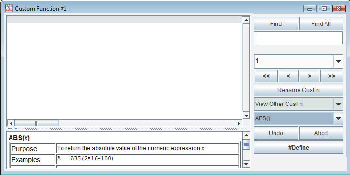Click the 'A = ABS(2*16-100)' example text
This screenshot has height=175, width=350.
(86, 159)
